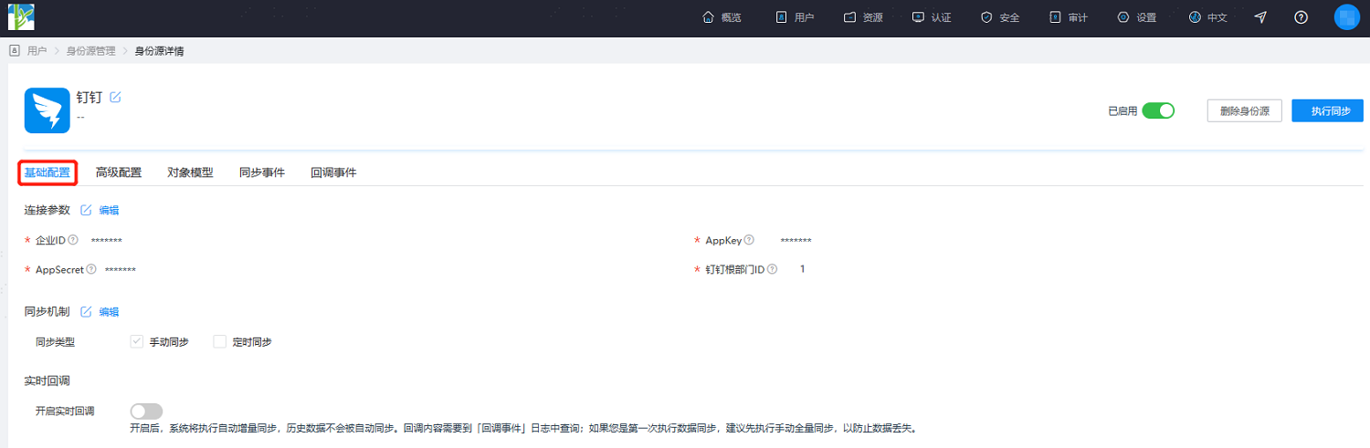Click the paper plane icon in top bar
Viewport: 1370px width, 448px height.
(x=1260, y=17)
